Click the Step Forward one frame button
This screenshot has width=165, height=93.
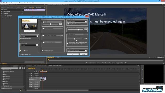tap(110, 63)
